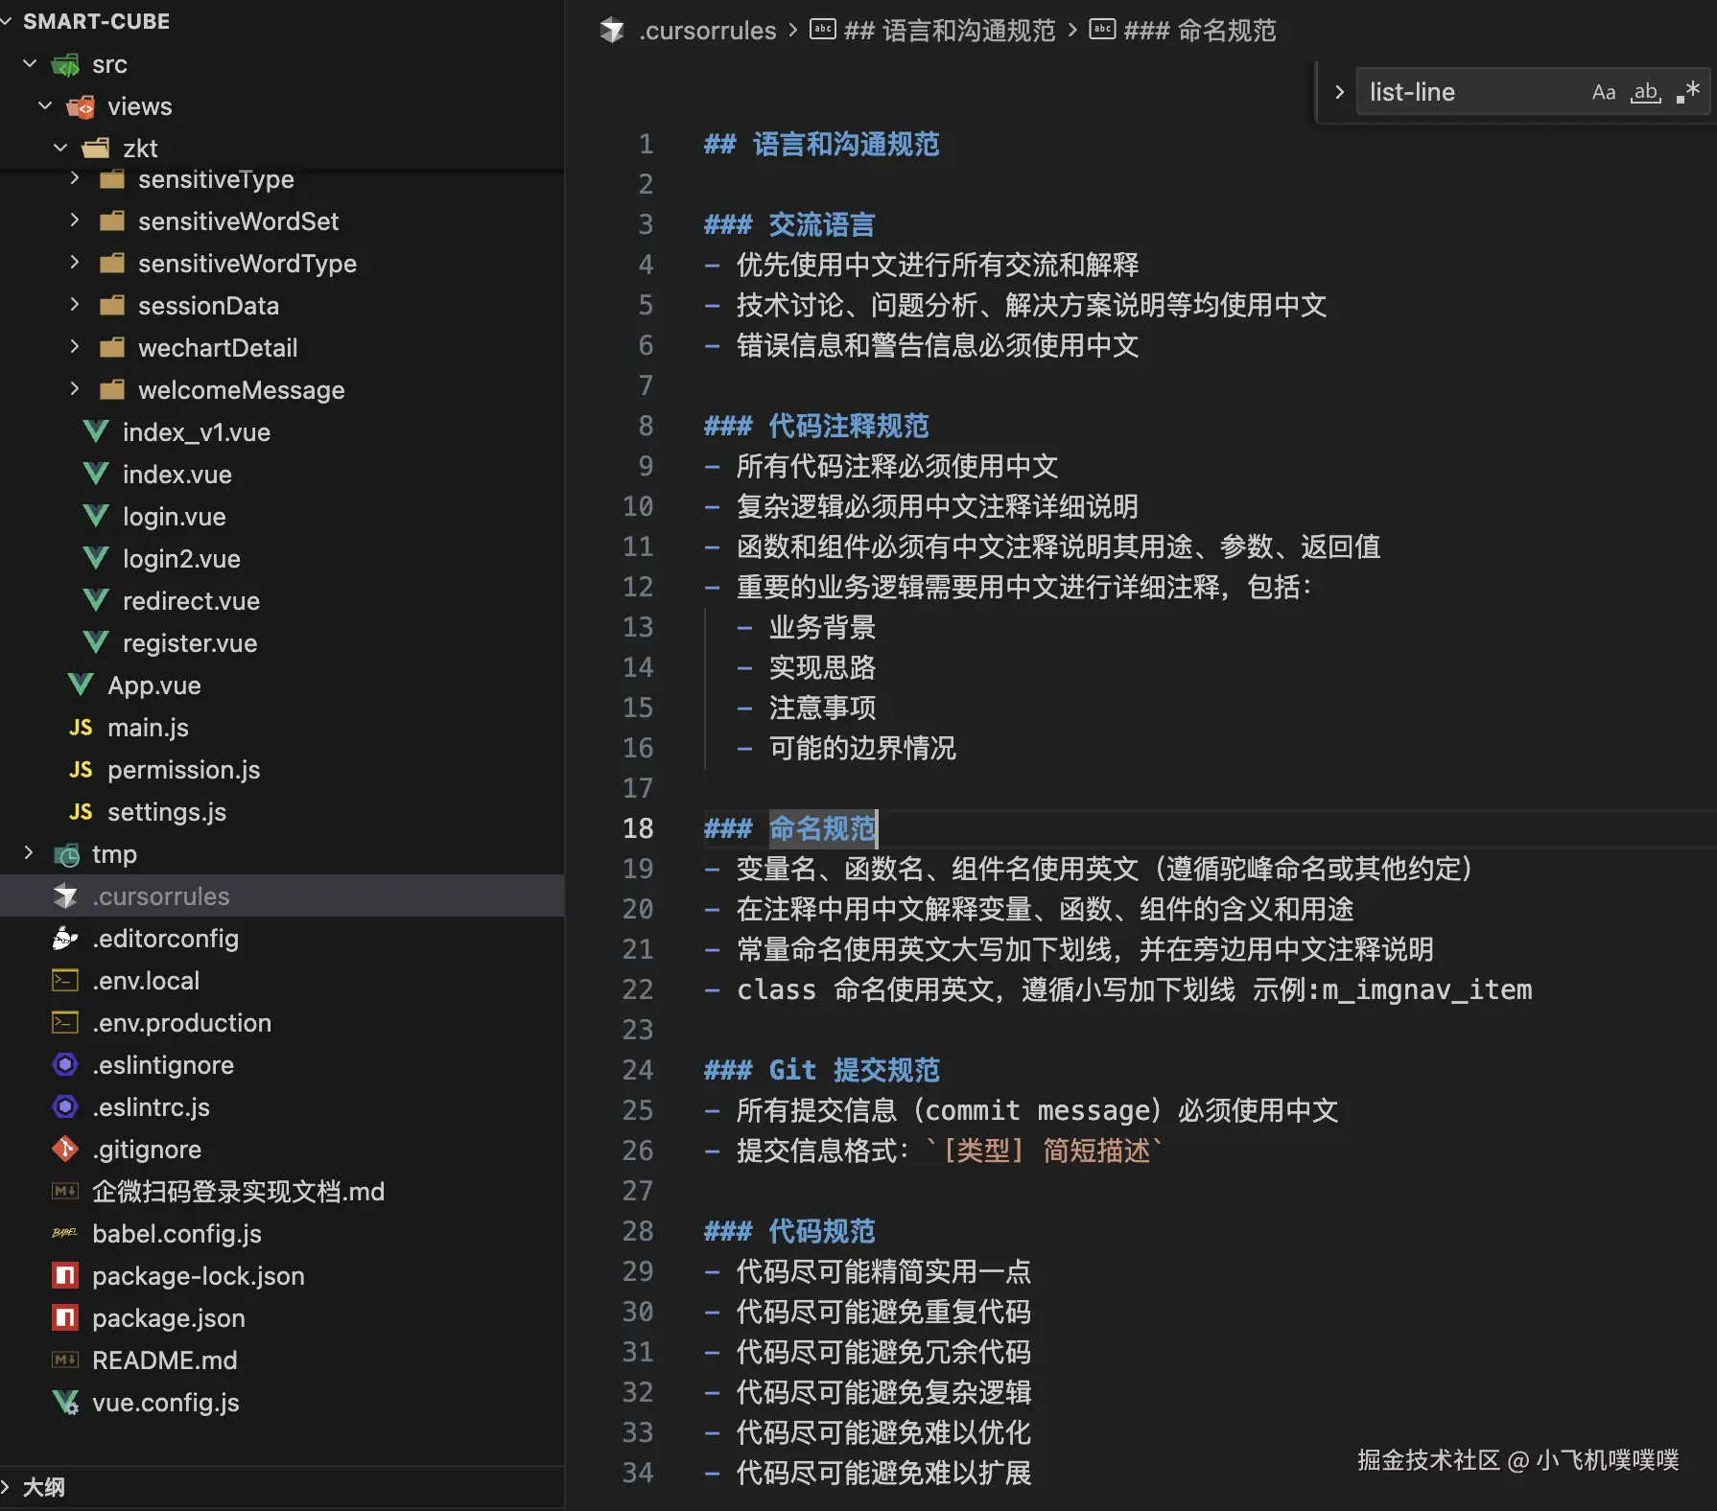Click the symbol icon before 命名规范 breadcrumb
Viewport: 1717px width, 1511px height.
click(1102, 30)
